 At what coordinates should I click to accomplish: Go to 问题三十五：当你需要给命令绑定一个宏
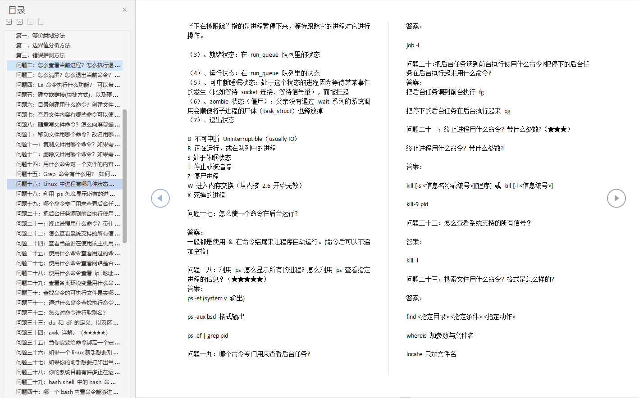[x=65, y=343]
